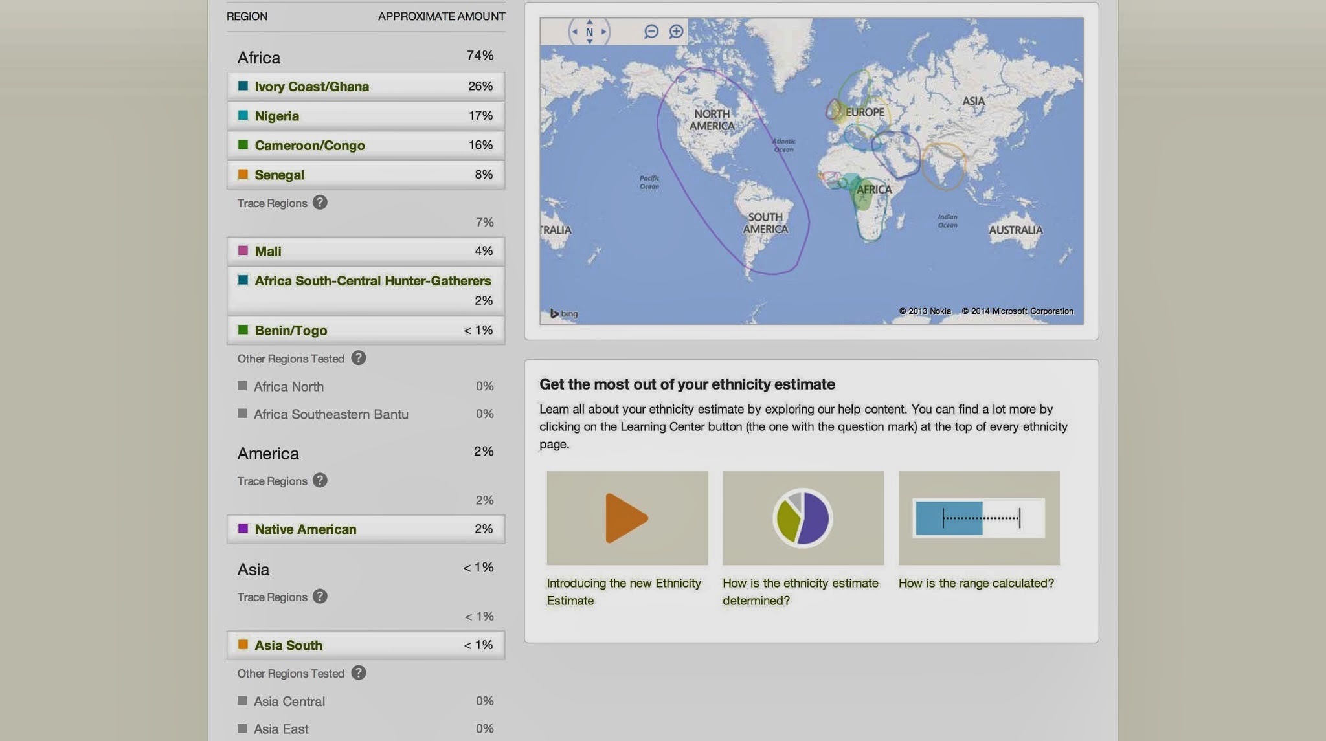Screen dimensions: 1326x741
Task: Click Asia Trace Regions question mark icon
Action: coord(320,596)
